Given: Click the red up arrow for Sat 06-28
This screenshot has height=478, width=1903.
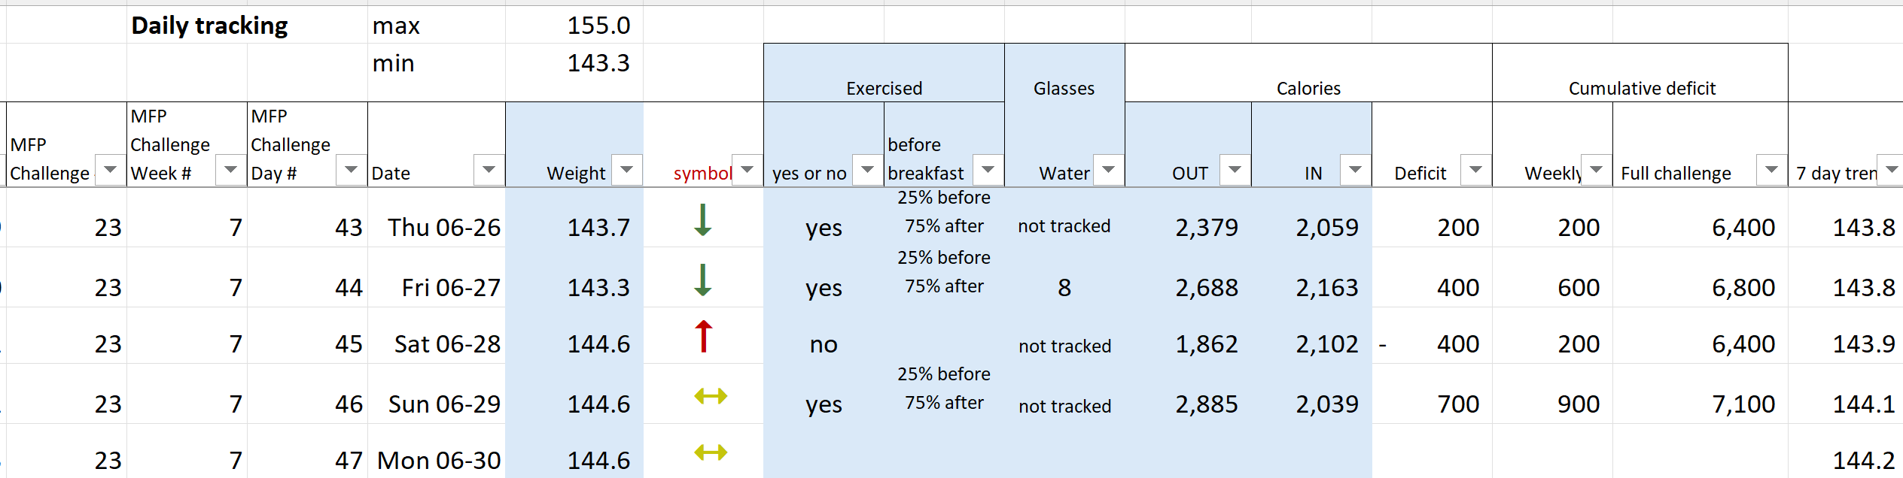Looking at the screenshot, I should pos(703,337).
